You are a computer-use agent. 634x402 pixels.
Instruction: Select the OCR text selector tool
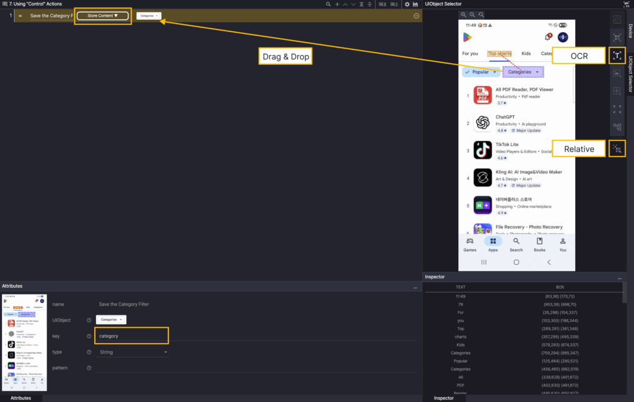[617, 56]
